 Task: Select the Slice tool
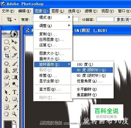pos(14,55)
